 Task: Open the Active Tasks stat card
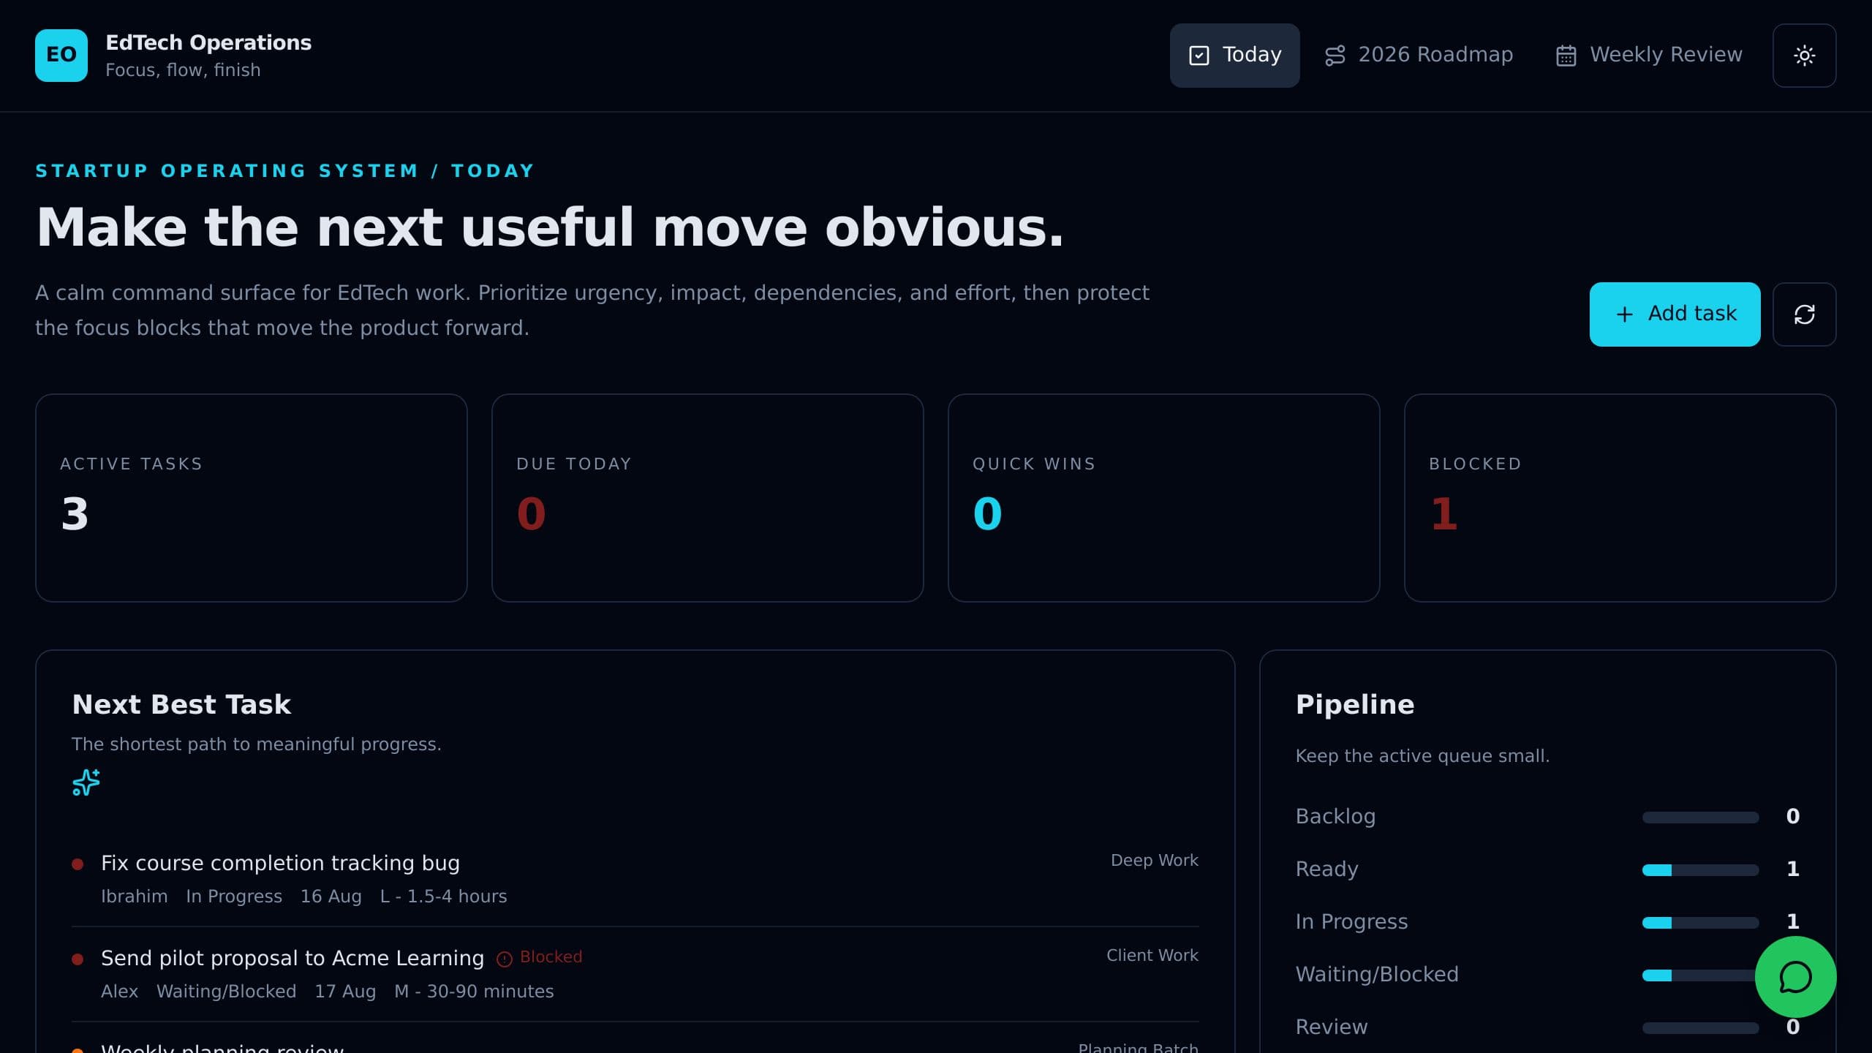coord(252,498)
